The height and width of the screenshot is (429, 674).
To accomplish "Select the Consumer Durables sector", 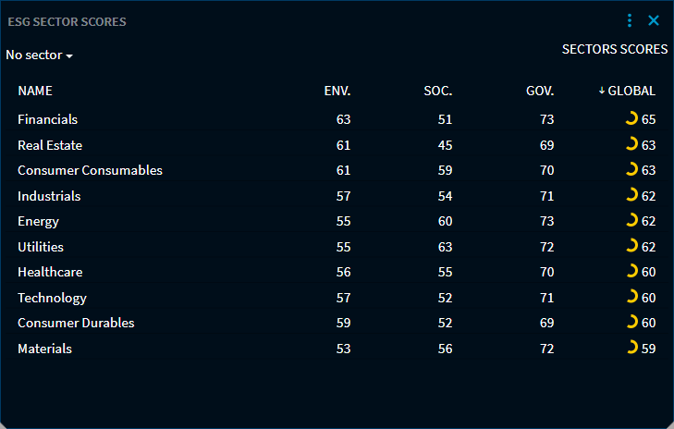I will coord(76,323).
